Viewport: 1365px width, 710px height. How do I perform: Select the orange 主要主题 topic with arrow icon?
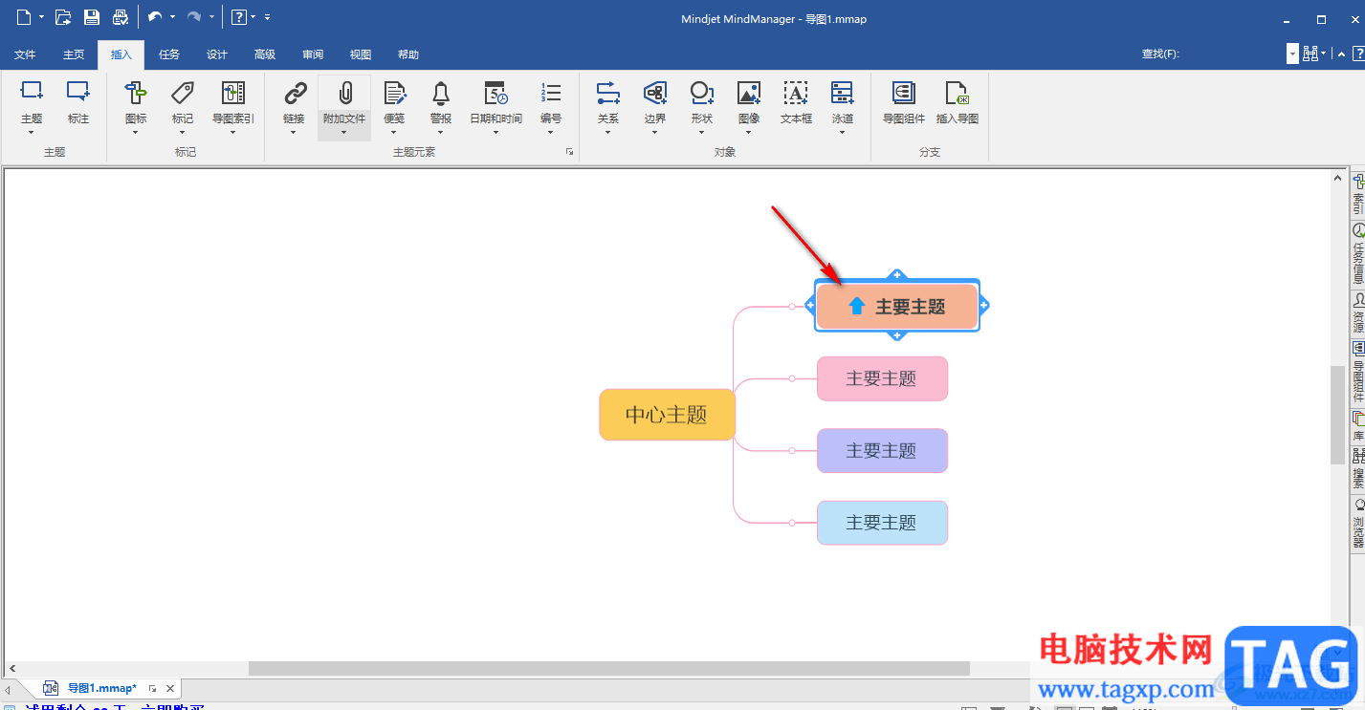pyautogui.click(x=897, y=306)
